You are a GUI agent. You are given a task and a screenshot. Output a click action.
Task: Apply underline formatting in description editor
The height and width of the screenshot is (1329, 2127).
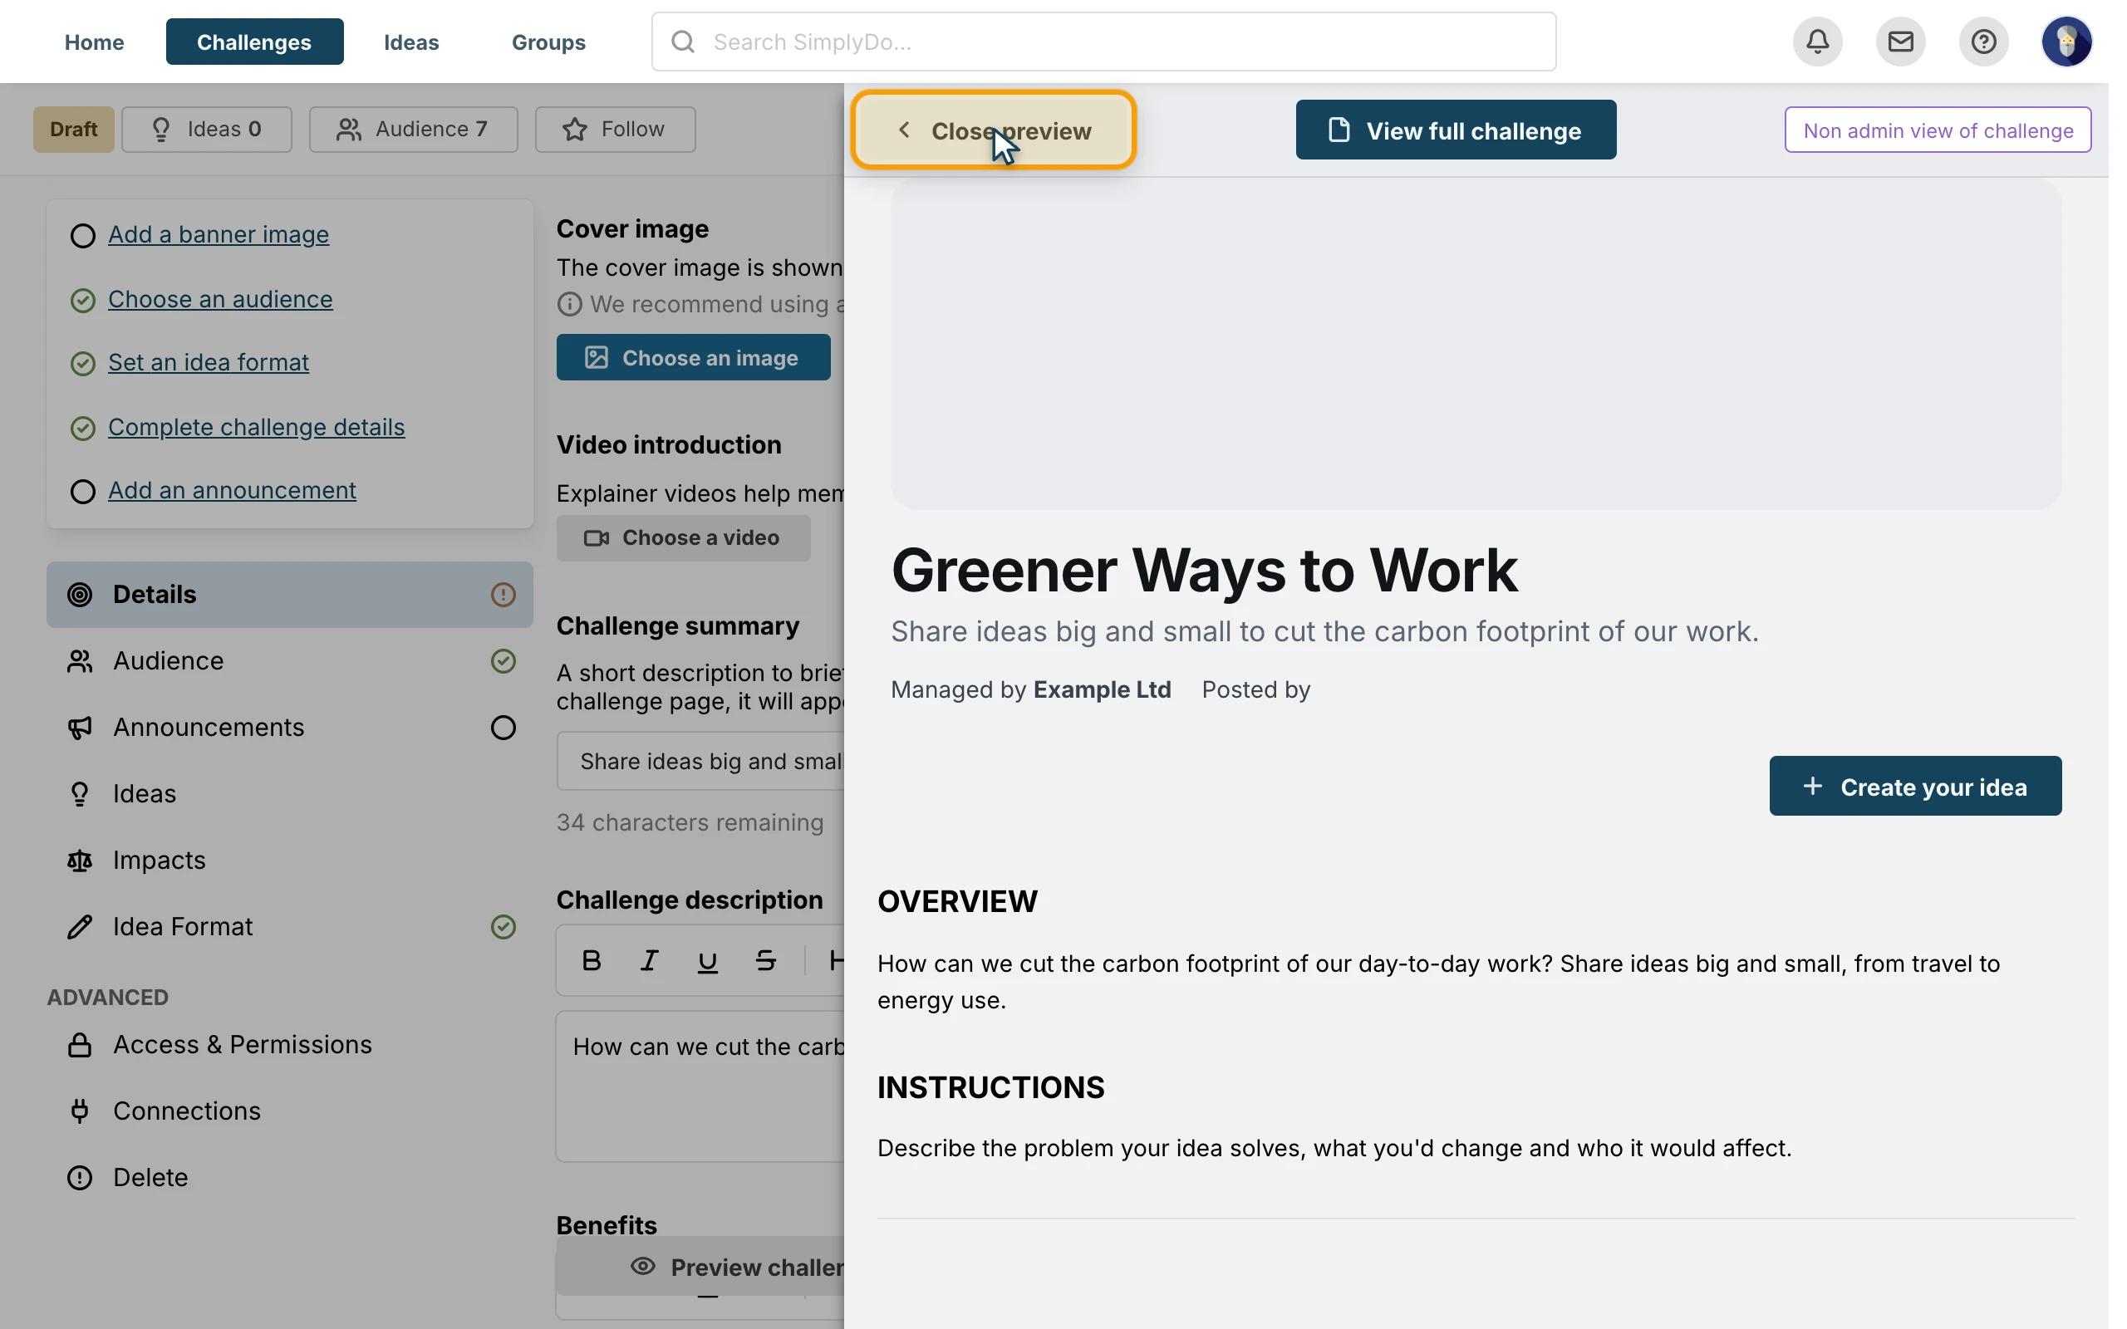coord(707,961)
